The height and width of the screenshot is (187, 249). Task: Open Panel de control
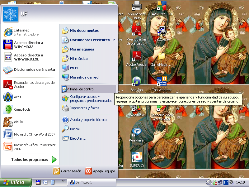(x=82, y=89)
